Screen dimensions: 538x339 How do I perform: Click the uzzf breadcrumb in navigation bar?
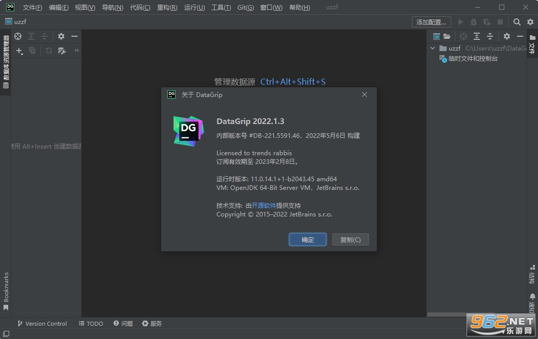[x=16, y=21]
